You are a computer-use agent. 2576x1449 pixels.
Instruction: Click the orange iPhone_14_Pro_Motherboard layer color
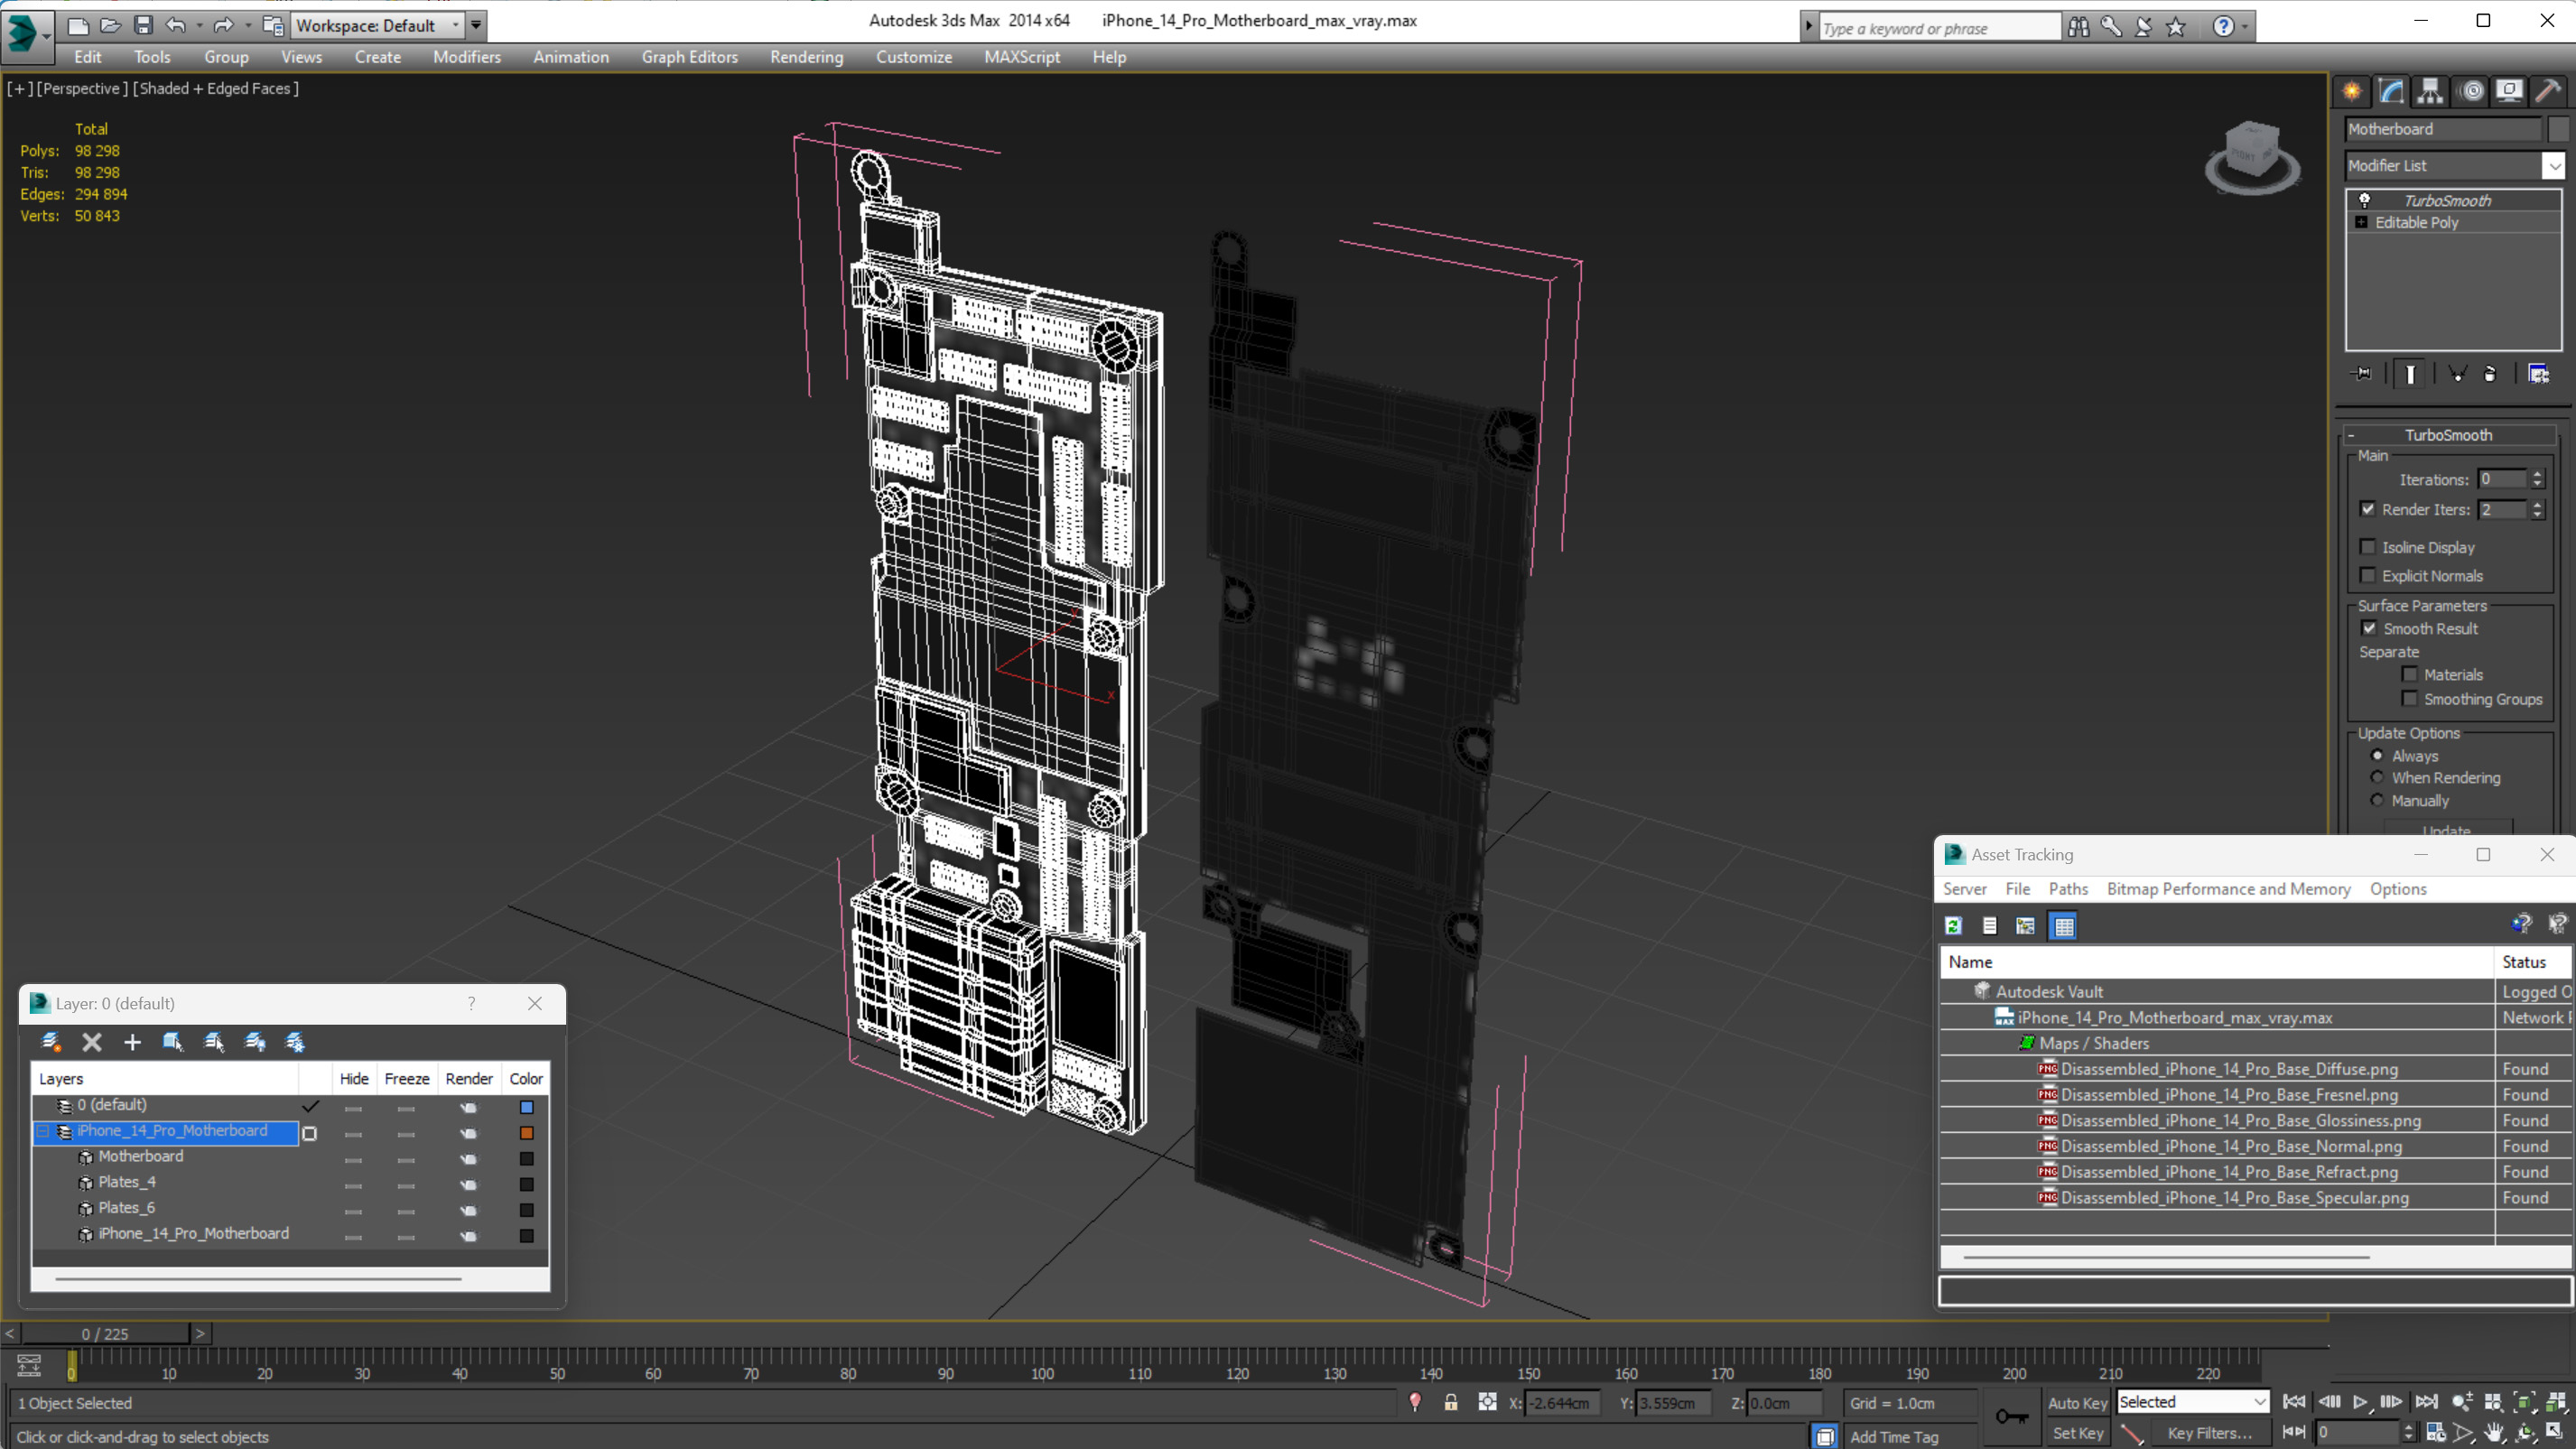click(x=527, y=1133)
